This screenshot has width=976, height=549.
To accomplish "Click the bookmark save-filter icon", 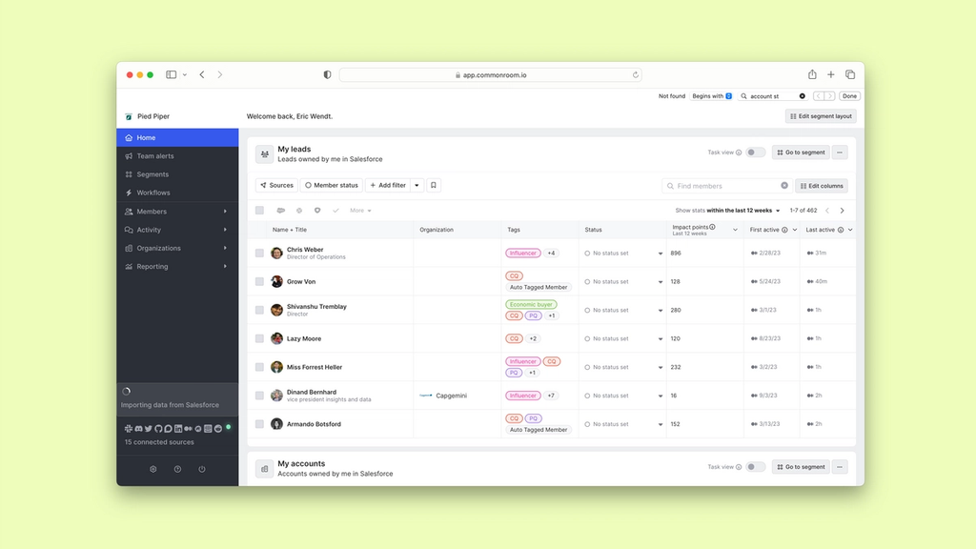I will [434, 185].
